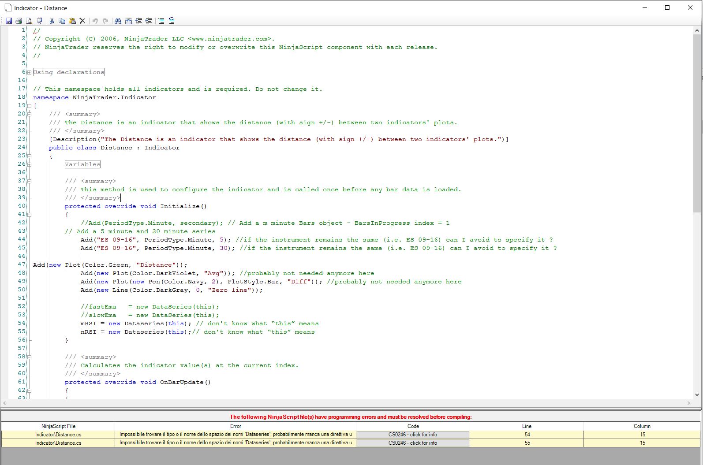
Task: Click the error message text for line 54
Action: tap(236, 435)
